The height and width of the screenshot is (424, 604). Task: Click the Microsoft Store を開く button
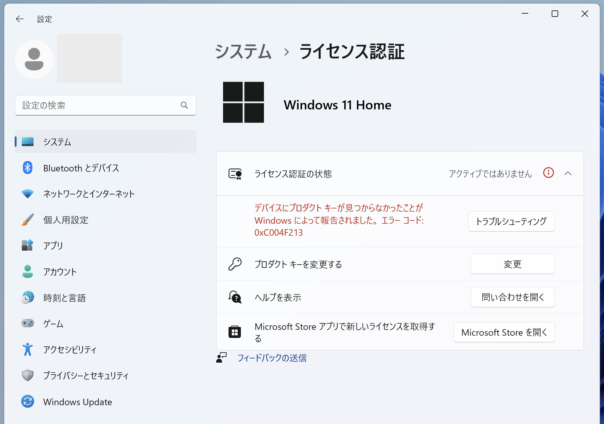click(504, 332)
